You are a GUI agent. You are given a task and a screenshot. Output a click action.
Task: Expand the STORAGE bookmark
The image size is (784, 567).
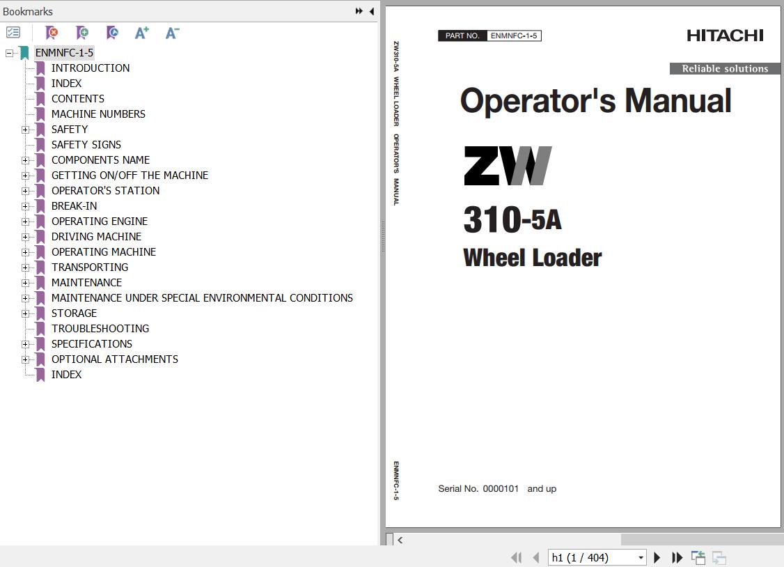(x=25, y=313)
